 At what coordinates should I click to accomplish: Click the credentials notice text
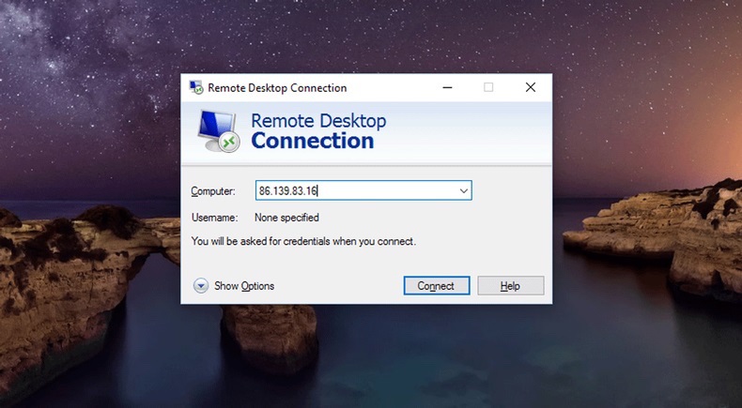tap(303, 241)
